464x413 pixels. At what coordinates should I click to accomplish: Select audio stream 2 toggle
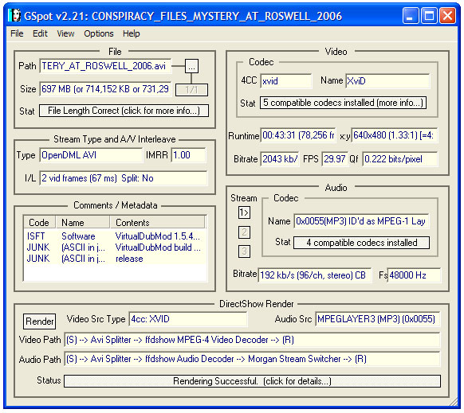[x=244, y=232]
